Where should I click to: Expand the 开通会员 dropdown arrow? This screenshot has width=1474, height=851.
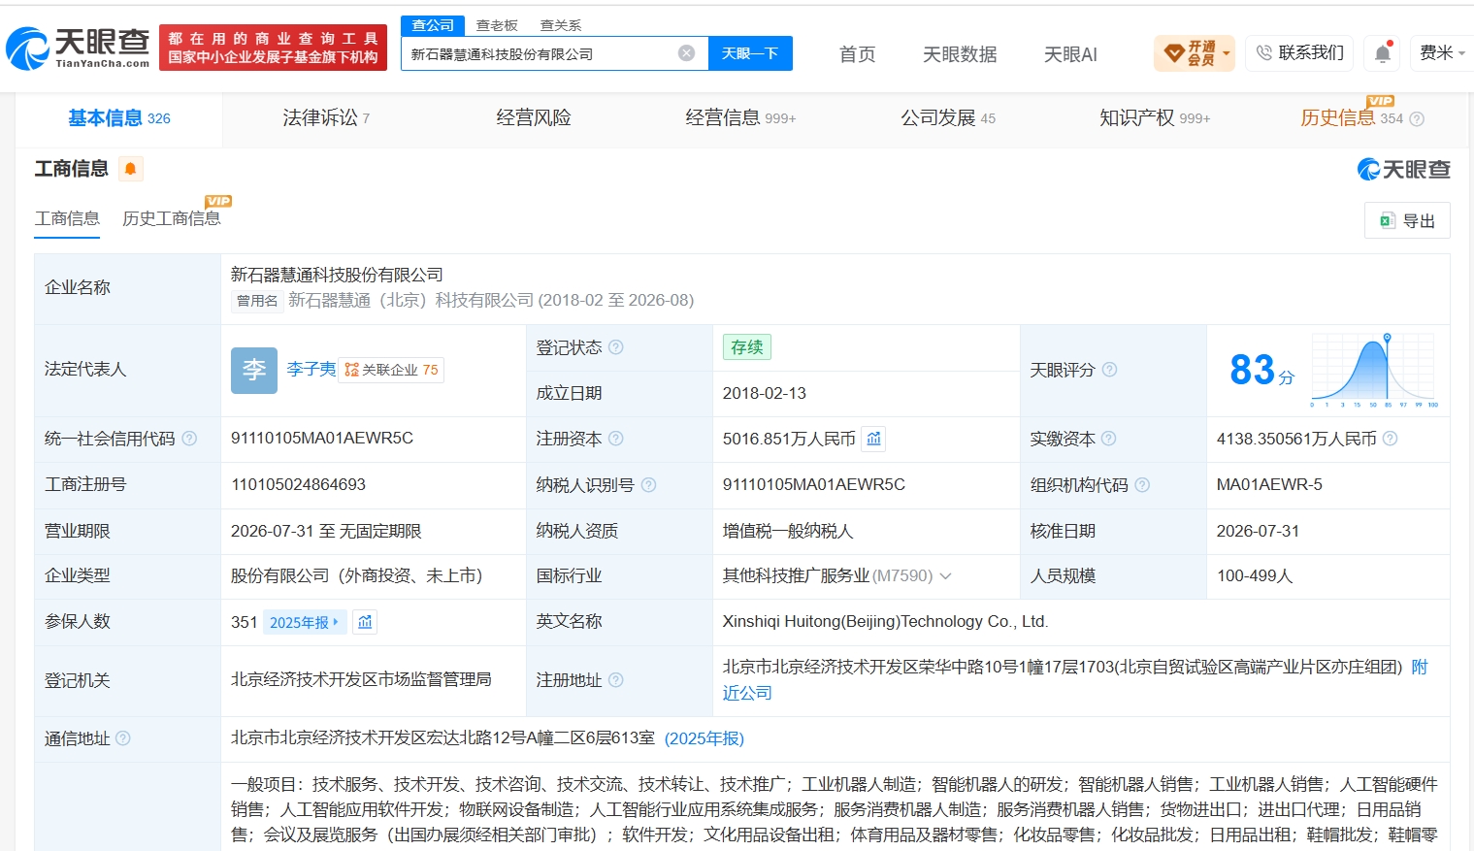click(x=1227, y=53)
